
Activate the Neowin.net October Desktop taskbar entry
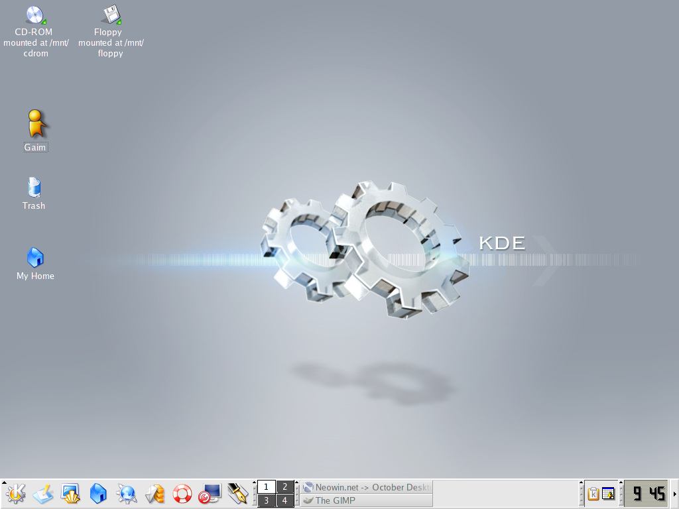pos(367,487)
